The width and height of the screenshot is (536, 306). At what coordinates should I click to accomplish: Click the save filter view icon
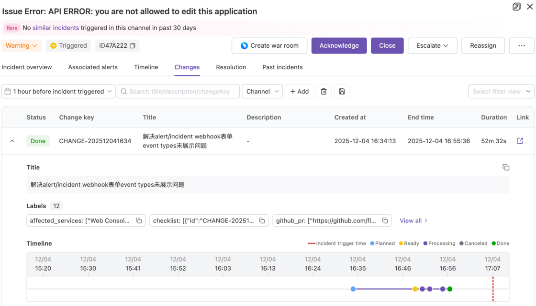coord(342,92)
